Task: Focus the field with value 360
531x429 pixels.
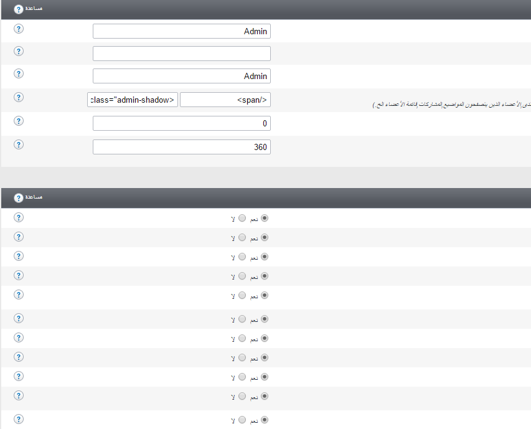Action: coord(182,147)
